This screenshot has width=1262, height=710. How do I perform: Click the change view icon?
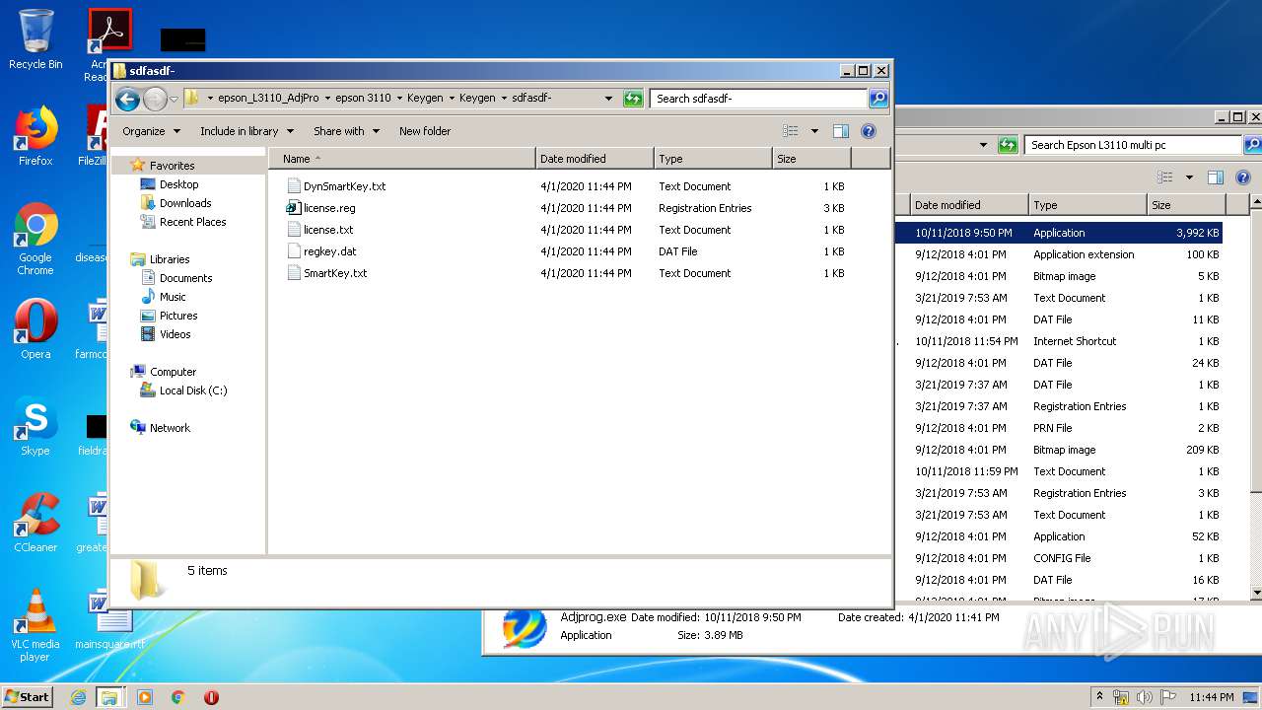tap(790, 131)
